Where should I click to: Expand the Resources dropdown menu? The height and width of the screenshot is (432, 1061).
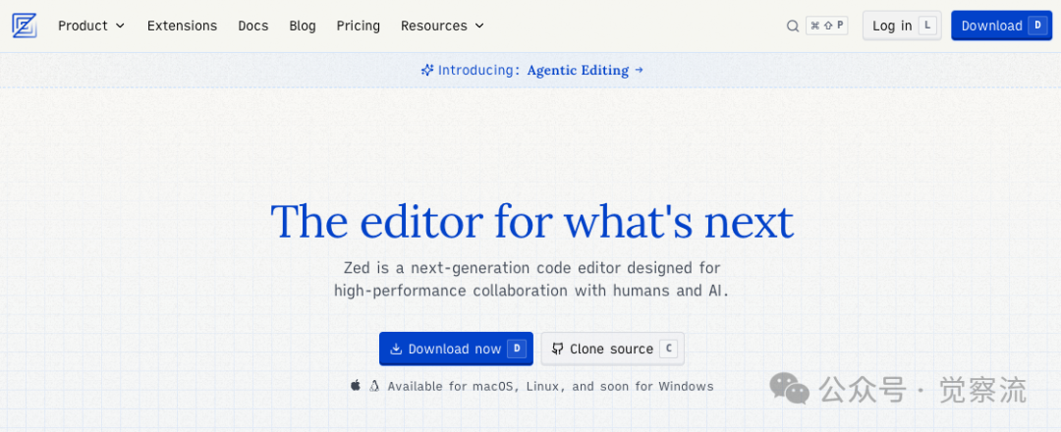pyautogui.click(x=442, y=26)
